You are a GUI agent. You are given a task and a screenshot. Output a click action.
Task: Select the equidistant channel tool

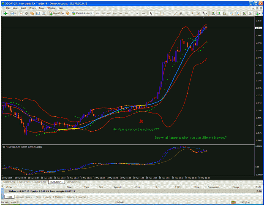[x=181, y=13]
